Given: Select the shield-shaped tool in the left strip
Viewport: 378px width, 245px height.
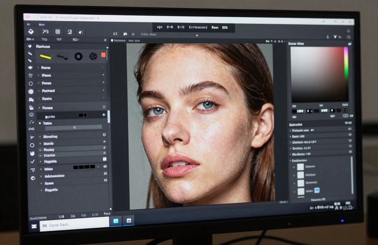Looking at the screenshot, I should pos(31,76).
